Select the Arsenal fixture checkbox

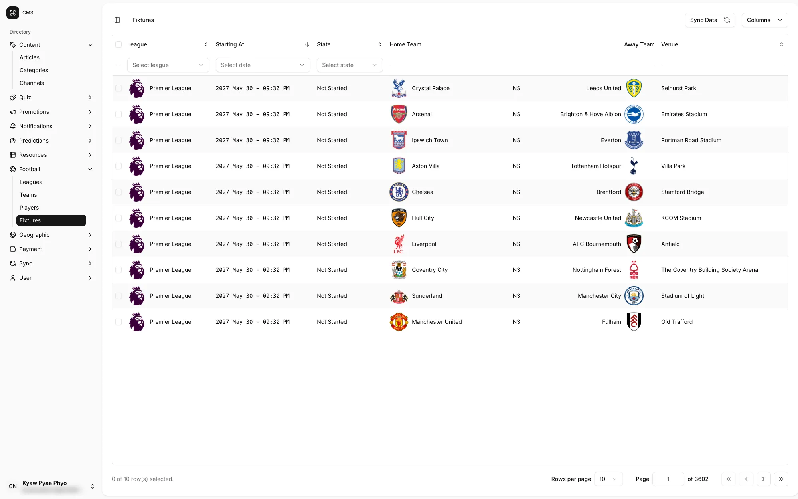click(x=119, y=114)
